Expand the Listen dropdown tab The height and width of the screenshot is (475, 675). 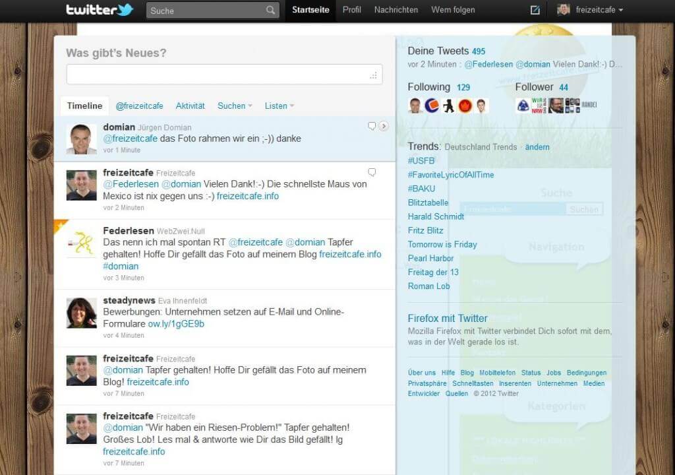click(279, 106)
